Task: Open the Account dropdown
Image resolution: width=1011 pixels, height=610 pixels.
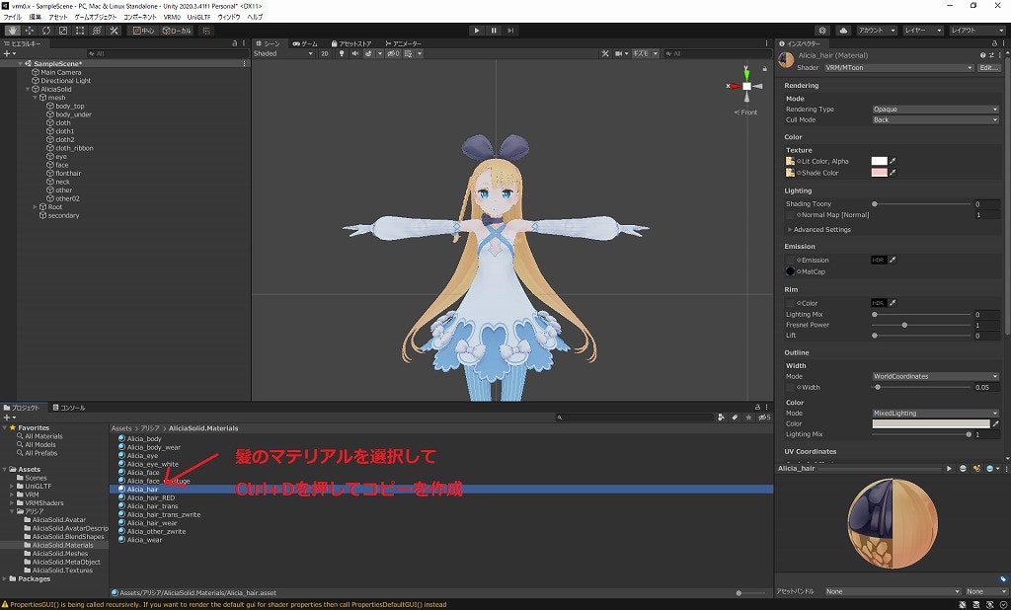Action: (877, 31)
